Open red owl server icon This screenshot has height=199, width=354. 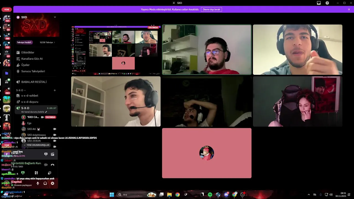pos(7,126)
